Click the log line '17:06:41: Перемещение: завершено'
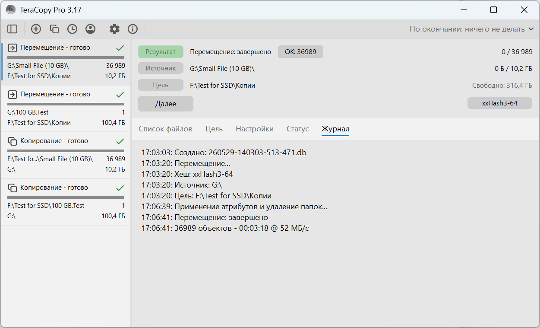This screenshot has height=328, width=540. 205,217
